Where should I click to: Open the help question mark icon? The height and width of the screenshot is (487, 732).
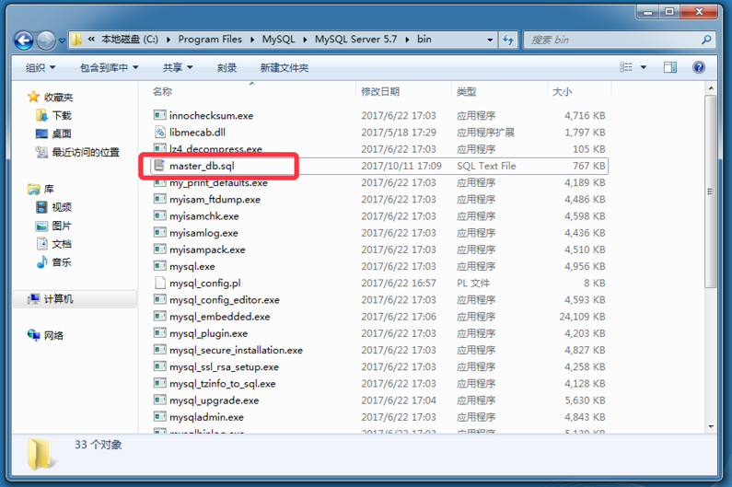click(x=699, y=67)
